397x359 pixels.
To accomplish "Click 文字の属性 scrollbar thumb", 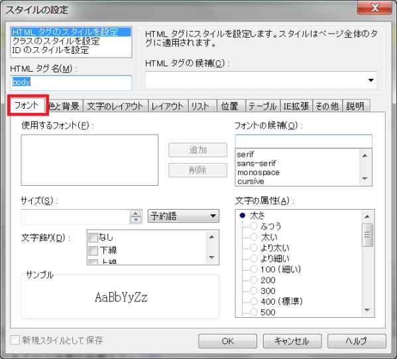I will click(367, 235).
